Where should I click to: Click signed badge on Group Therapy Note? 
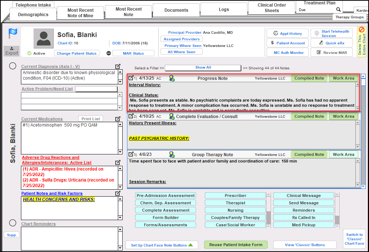[x=171, y=154]
